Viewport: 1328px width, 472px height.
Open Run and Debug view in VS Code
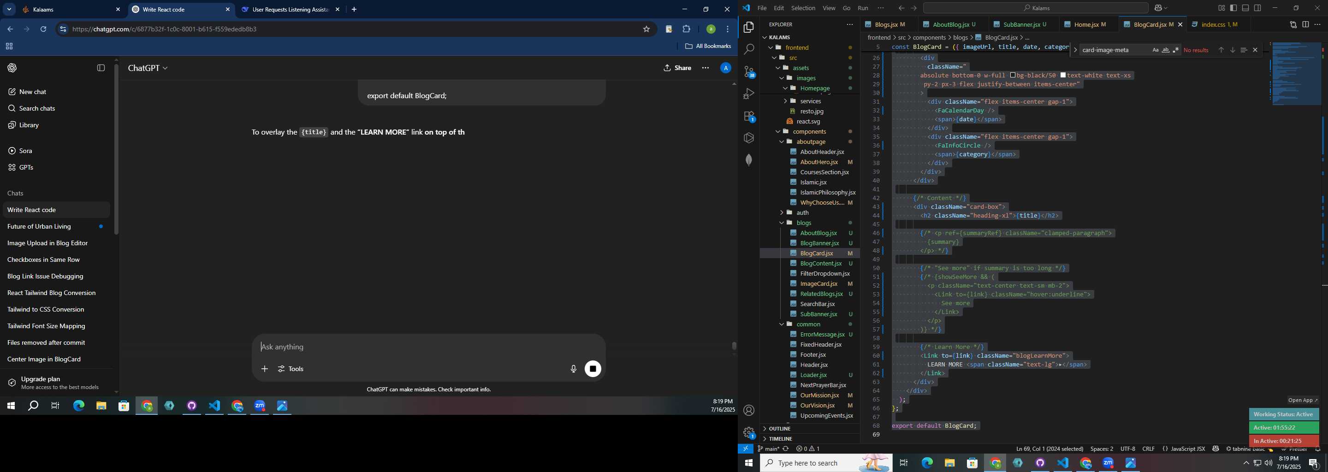pos(748,94)
